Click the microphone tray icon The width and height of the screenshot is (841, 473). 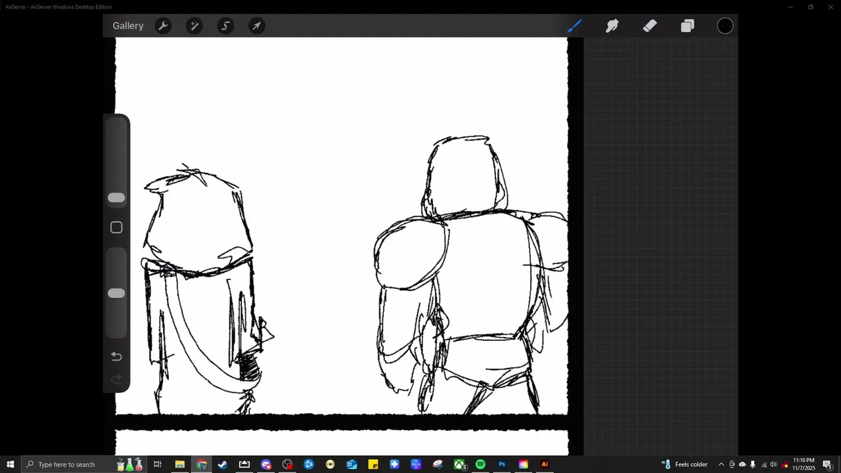coord(753,464)
